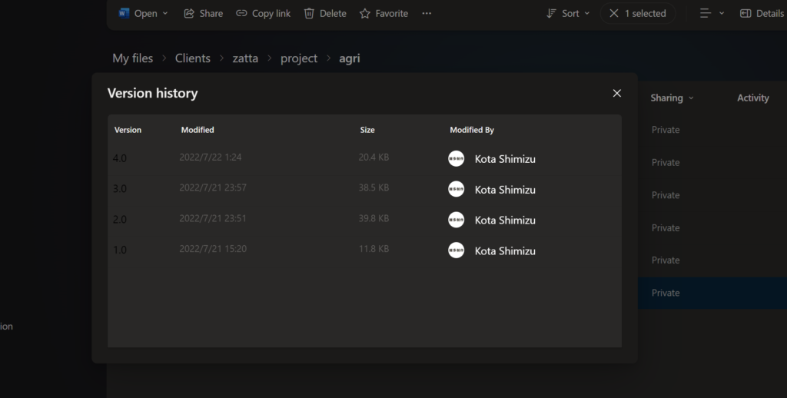Open the Sort dropdown
787x398 pixels.
pos(568,13)
